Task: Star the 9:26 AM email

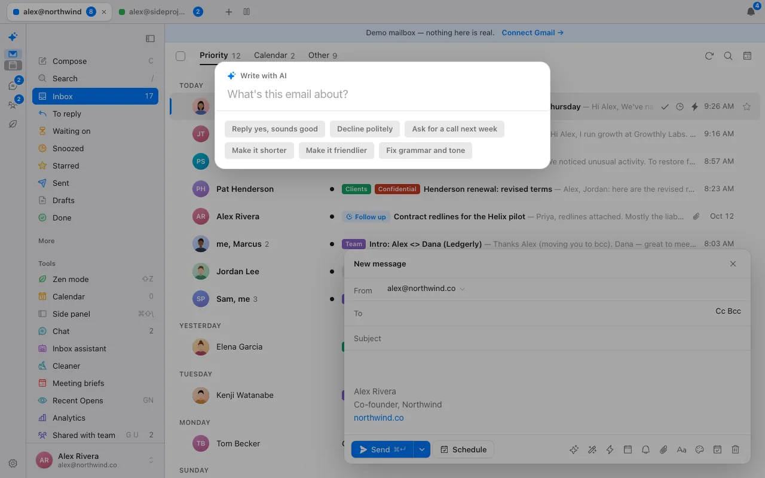Action: (x=746, y=107)
